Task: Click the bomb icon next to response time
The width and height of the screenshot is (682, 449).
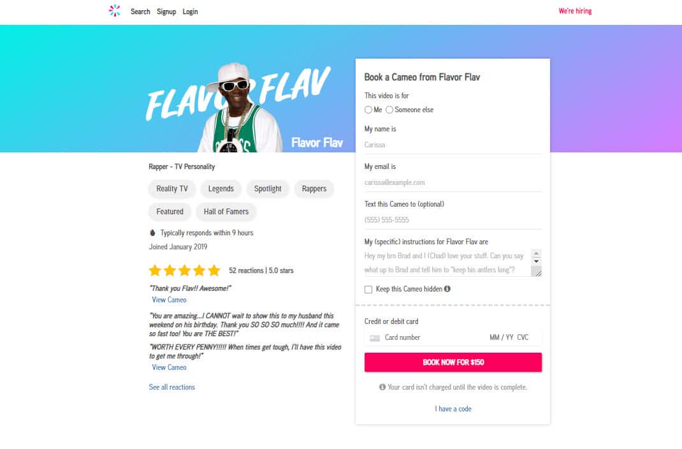Action: click(x=152, y=233)
